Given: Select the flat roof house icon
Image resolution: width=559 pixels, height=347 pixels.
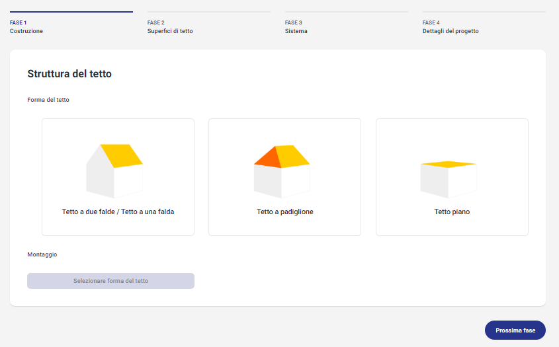Looking at the screenshot, I should 449,180.
